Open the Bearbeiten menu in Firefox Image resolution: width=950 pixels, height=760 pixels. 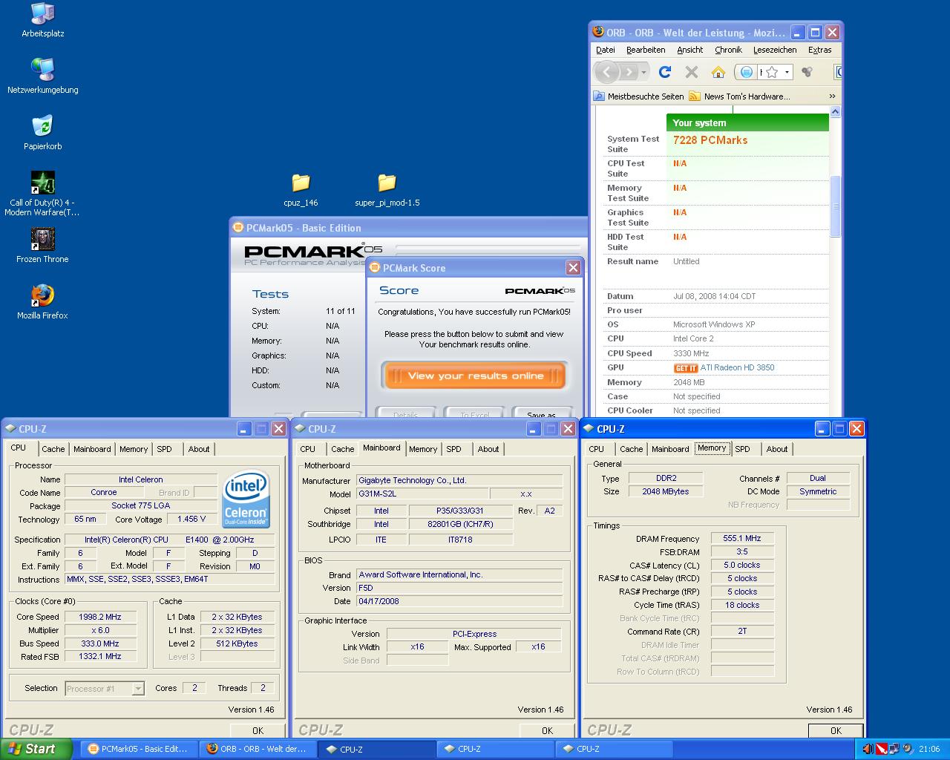pos(646,50)
